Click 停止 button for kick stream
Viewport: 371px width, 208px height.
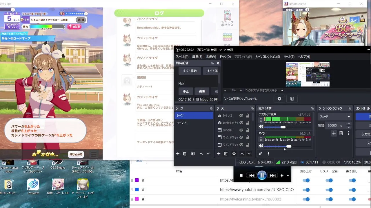point(186,91)
